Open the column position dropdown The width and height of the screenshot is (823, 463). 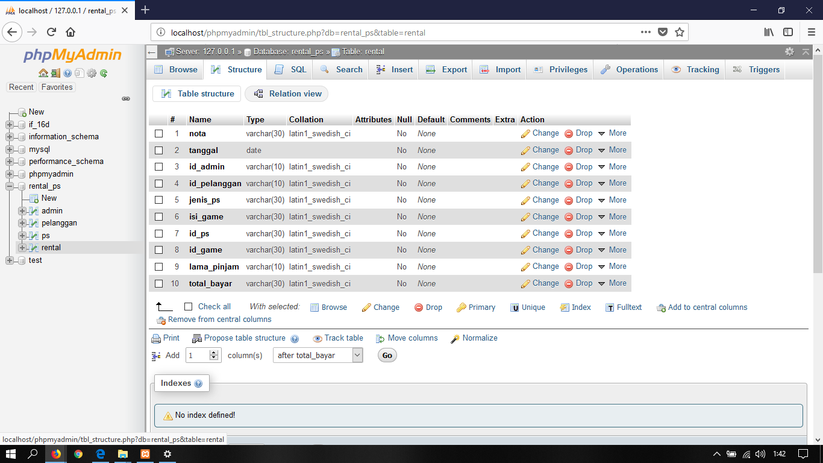click(x=318, y=355)
